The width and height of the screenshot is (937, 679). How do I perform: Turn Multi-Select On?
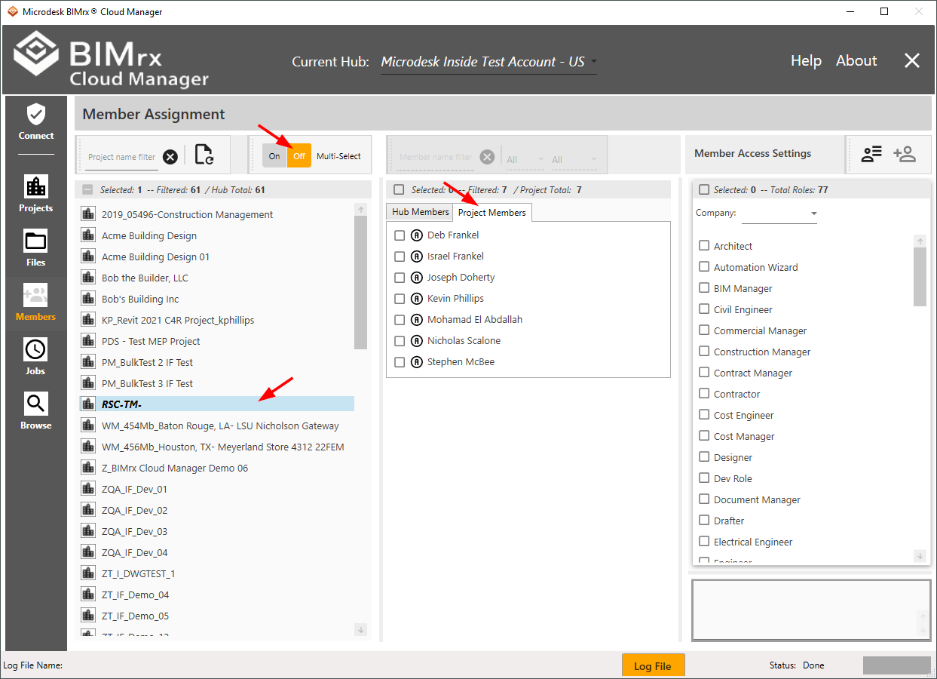[274, 156]
